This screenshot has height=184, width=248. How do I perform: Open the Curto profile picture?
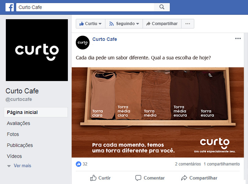click(x=37, y=50)
